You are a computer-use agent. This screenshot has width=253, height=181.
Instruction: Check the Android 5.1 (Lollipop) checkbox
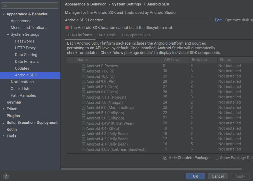point(83,113)
